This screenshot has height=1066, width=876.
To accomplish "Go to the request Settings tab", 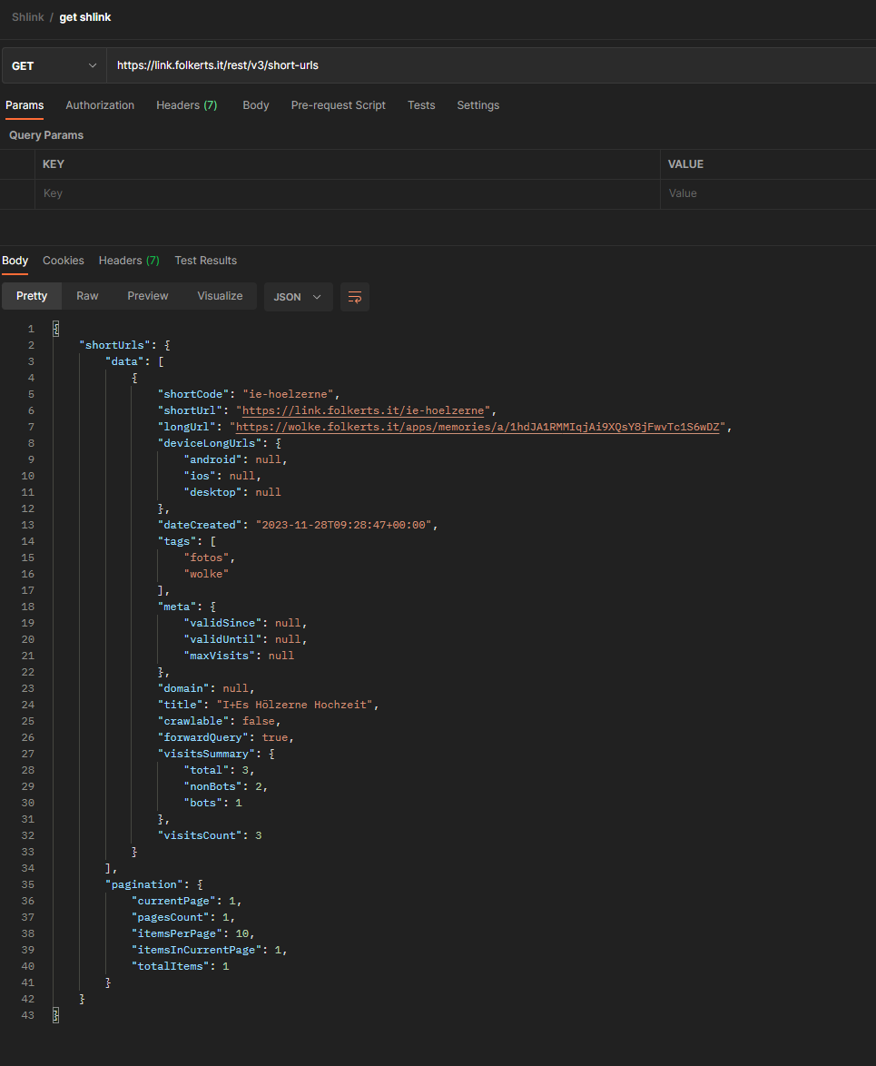I will coord(477,105).
